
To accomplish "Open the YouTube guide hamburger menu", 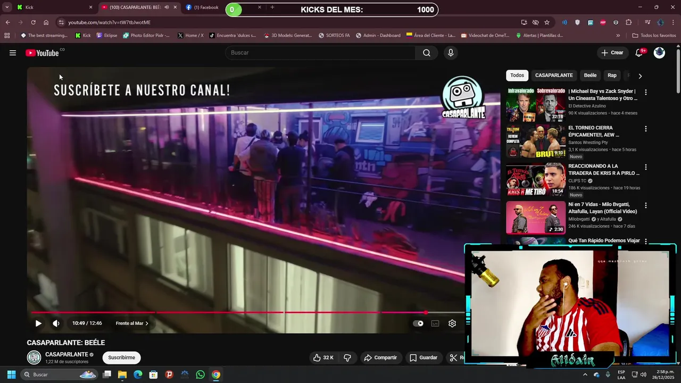I will click(x=13, y=53).
